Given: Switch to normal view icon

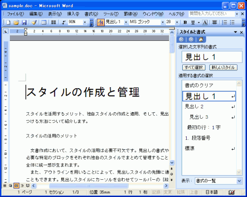Looking at the screenshot, I should point(5,186).
